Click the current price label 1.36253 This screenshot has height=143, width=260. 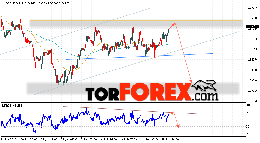252,26
